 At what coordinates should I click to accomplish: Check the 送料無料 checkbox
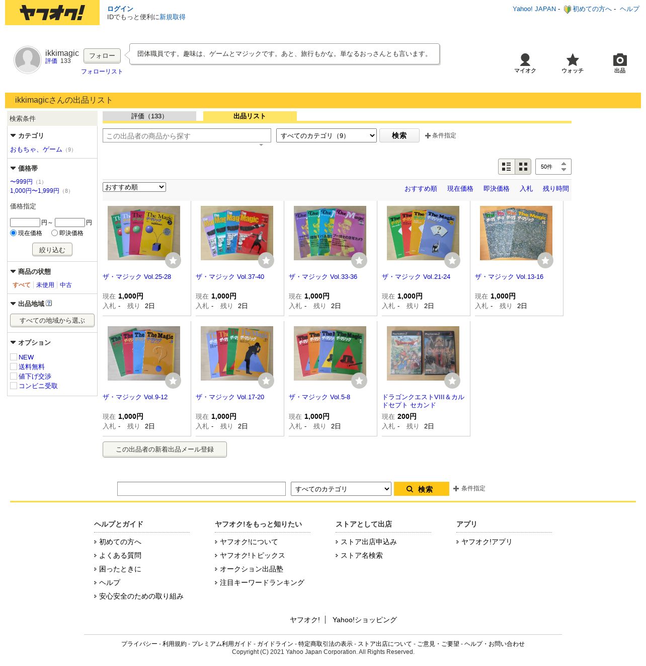pos(14,366)
